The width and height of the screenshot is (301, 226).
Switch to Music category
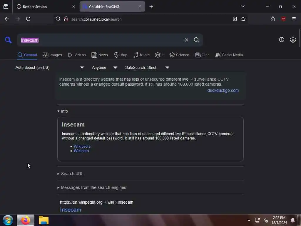(x=141, y=55)
